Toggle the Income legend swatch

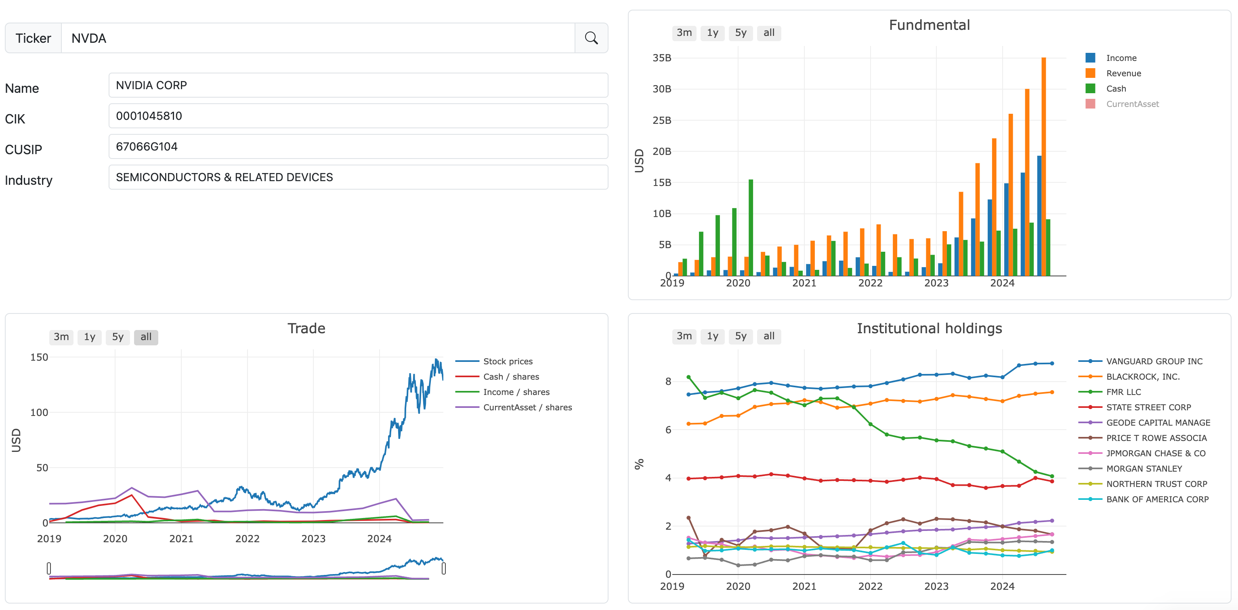click(x=1090, y=58)
